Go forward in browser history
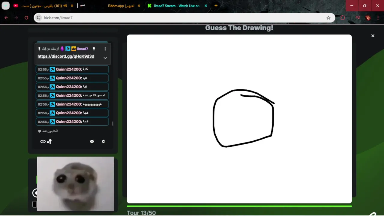This screenshot has width=384, height=216. [x=16, y=18]
